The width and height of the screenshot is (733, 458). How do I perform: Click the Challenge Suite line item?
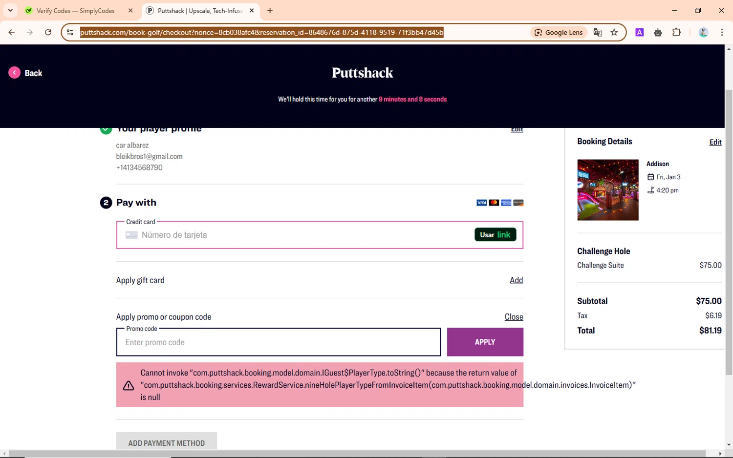(x=649, y=265)
